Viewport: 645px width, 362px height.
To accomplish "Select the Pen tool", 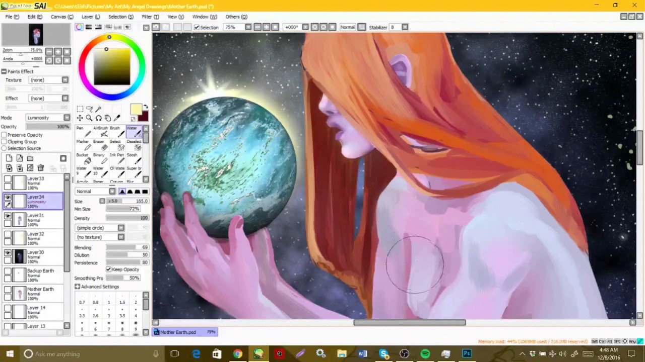I will 83,132.
